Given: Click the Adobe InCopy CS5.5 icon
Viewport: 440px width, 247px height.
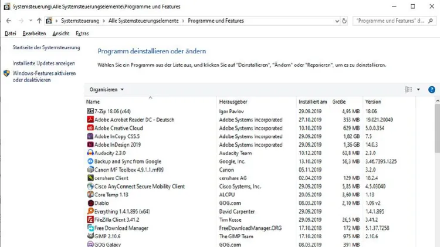Looking at the screenshot, I should coord(90,137).
